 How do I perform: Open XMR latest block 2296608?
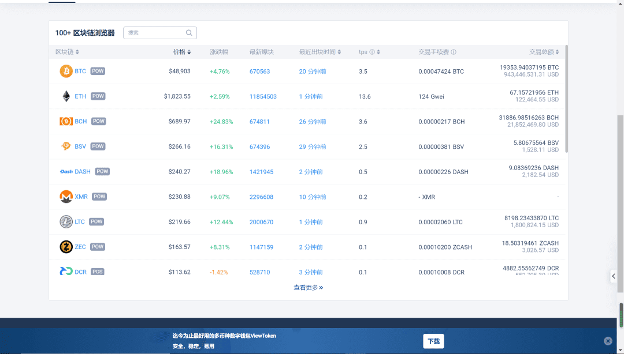coord(262,197)
